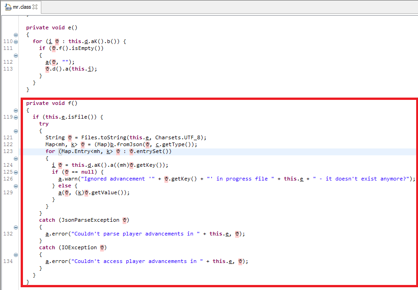Click line number 132 in the gutter
The height and width of the screenshot is (290, 418).
click(x=8, y=234)
